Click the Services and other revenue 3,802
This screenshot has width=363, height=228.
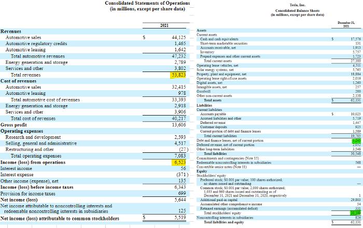[x=180, y=68]
